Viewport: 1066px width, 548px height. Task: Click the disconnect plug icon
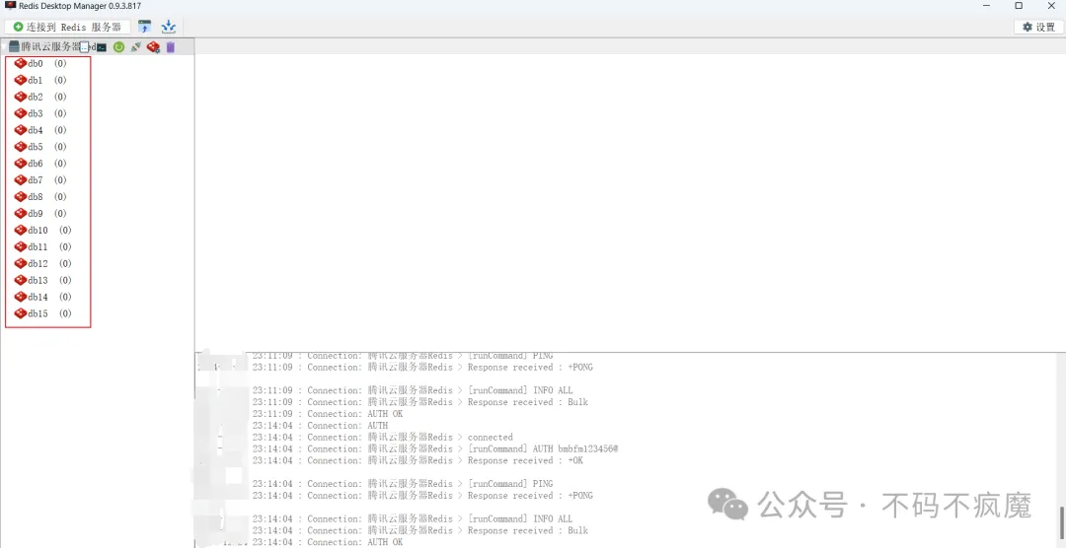(x=135, y=47)
